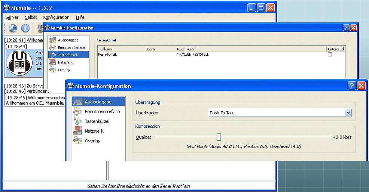Open the Selbst menu
The height and width of the screenshot is (192, 369).
coord(31,18)
